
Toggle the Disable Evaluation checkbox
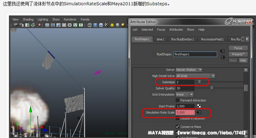177,118
